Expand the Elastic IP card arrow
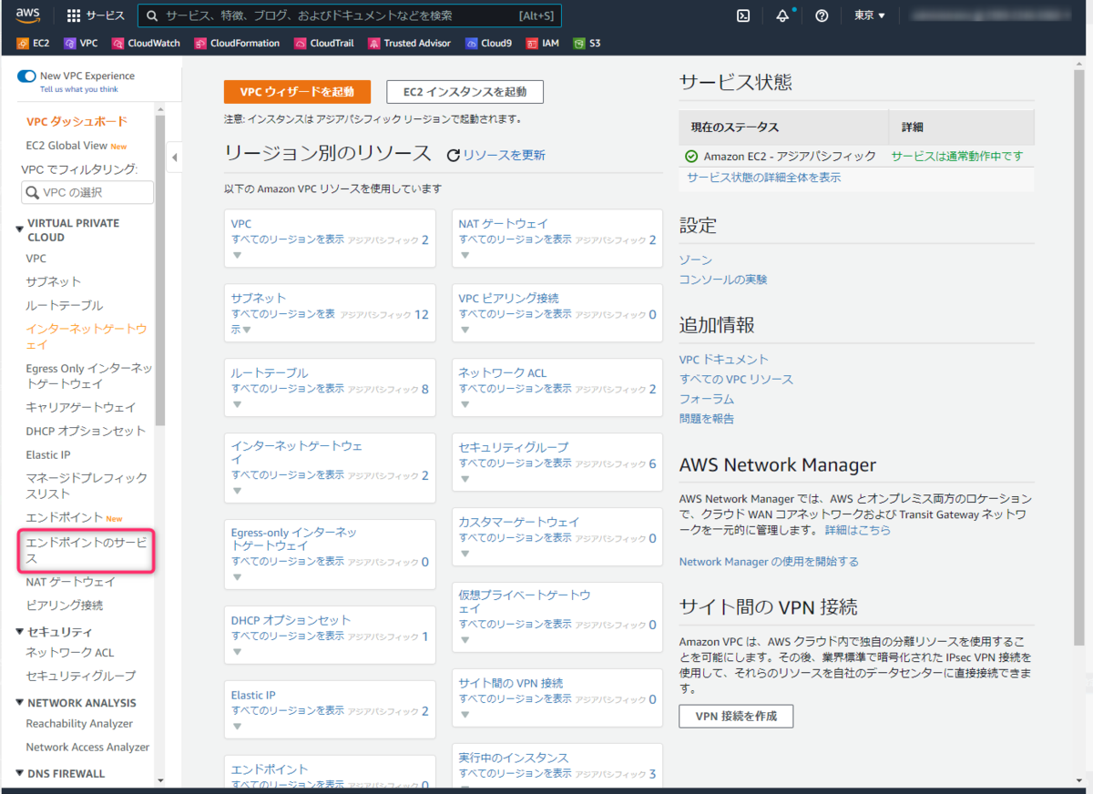This screenshot has width=1093, height=794. [237, 727]
